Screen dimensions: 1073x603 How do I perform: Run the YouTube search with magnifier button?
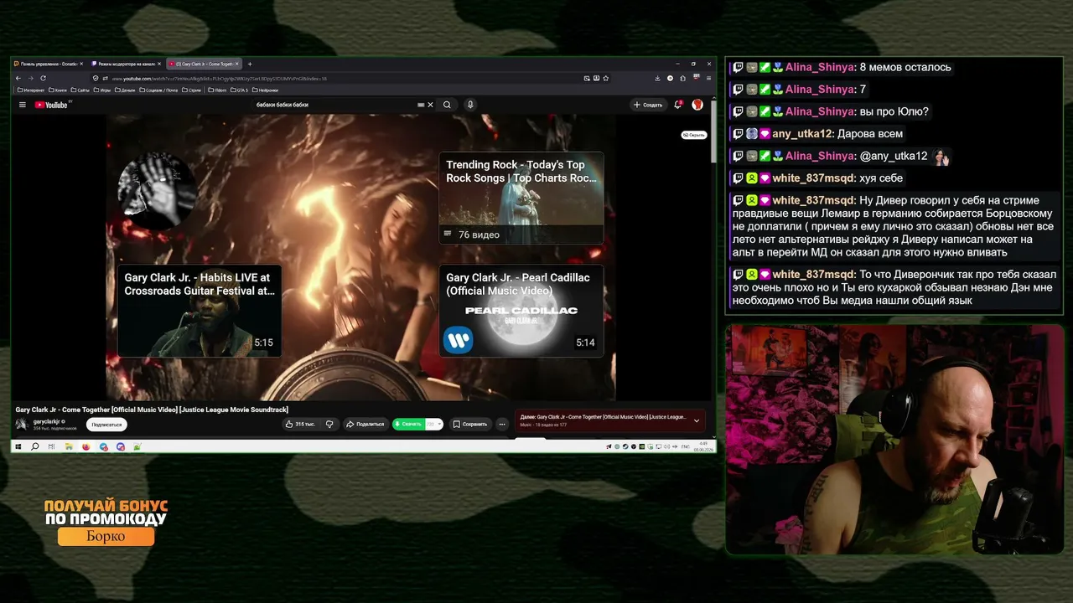coord(447,105)
